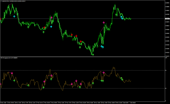
Task: Click the 30 level label of RSI scale
Action: pos(166,88)
